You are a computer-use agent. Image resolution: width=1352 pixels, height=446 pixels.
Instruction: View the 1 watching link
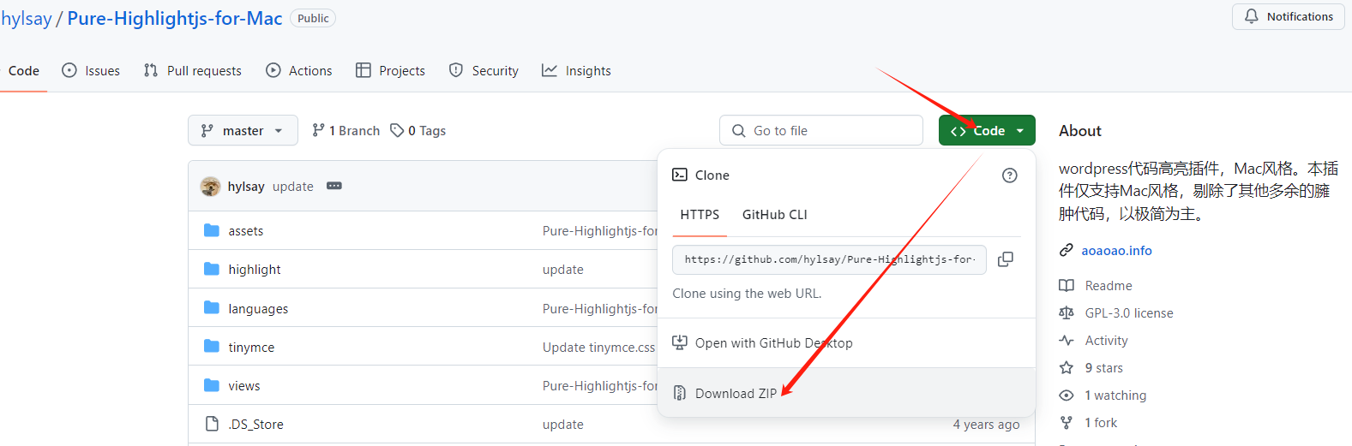tap(1115, 395)
